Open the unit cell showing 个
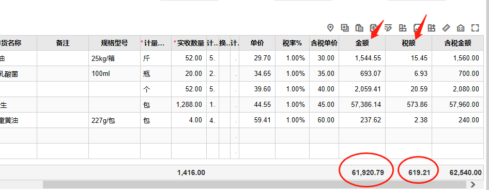 (x=156, y=89)
